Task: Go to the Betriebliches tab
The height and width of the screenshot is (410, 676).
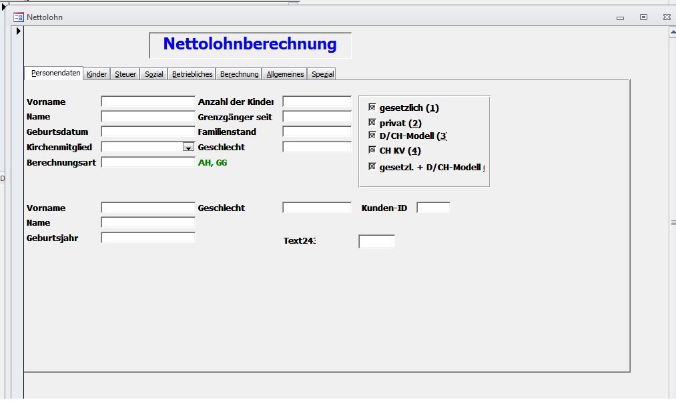Action: 192,74
